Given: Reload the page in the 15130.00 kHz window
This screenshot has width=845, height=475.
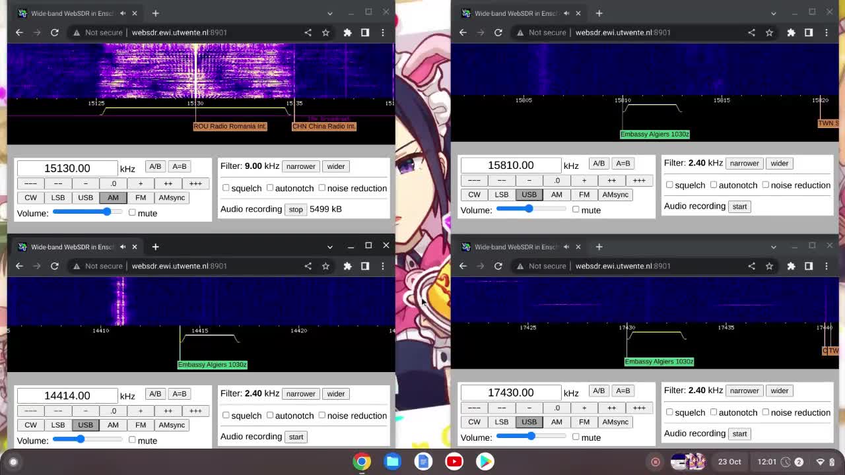Looking at the screenshot, I should coord(55,32).
